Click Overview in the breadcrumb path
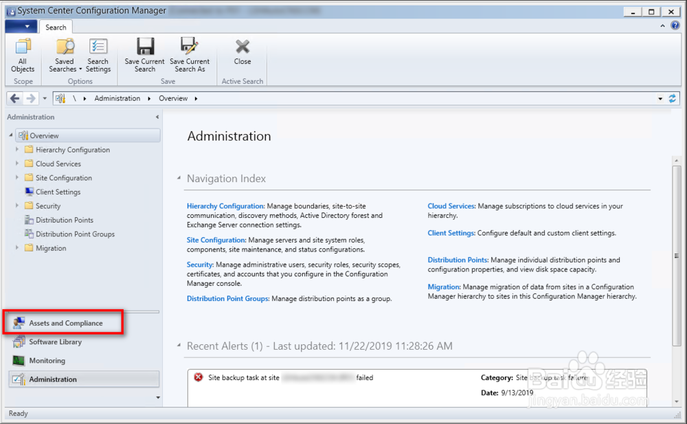The image size is (687, 424). coord(173,98)
